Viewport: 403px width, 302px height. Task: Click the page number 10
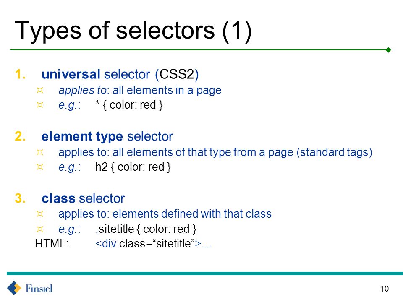point(385,289)
